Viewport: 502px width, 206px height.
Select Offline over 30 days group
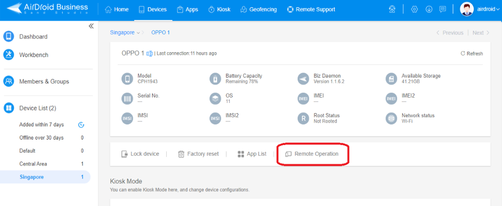41,138
